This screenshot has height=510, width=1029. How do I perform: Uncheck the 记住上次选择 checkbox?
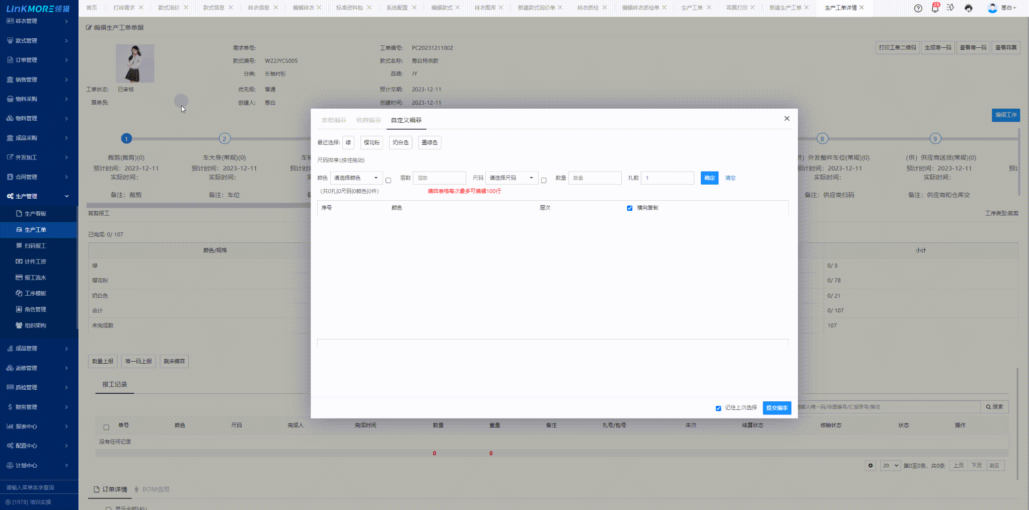718,408
